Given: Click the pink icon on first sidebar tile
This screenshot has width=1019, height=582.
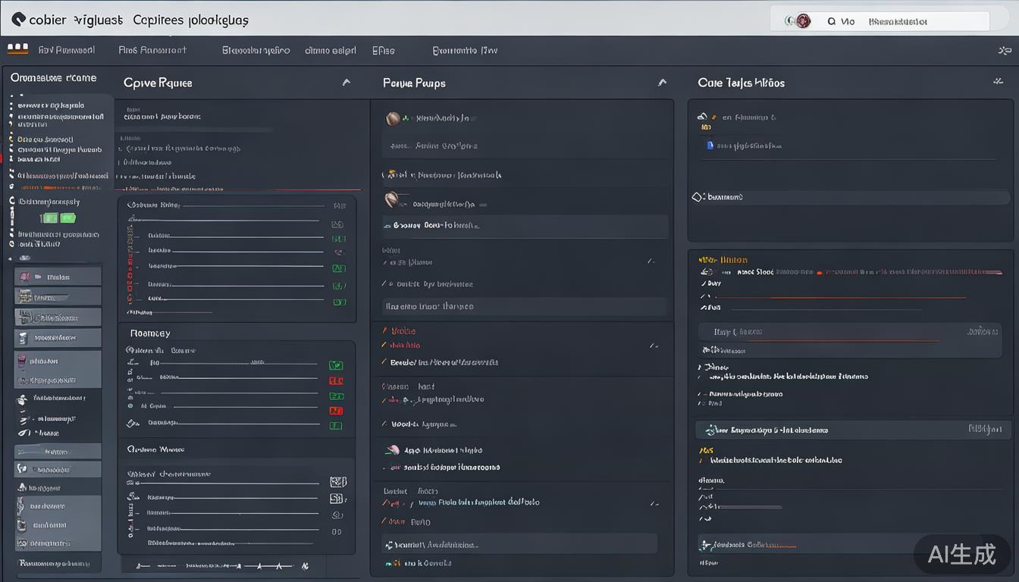Looking at the screenshot, I should tap(24, 277).
